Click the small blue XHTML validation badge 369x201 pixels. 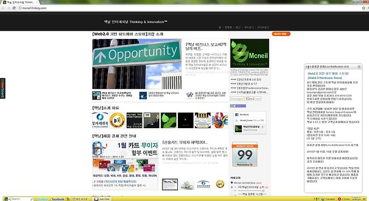[238, 106]
